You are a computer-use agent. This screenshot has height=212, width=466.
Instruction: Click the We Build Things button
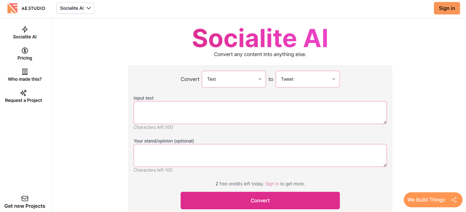426,200
